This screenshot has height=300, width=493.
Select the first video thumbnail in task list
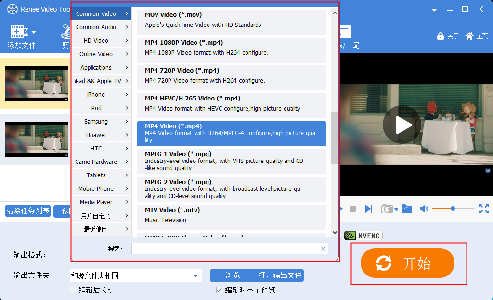click(37, 84)
